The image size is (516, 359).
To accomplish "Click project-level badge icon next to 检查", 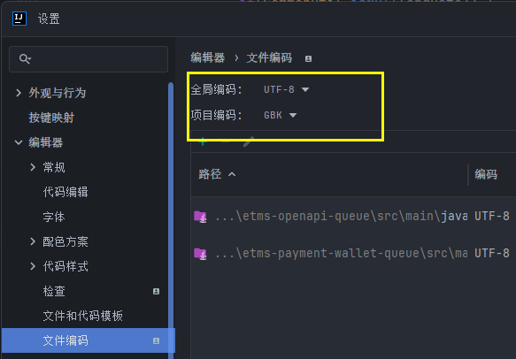I will click(157, 291).
